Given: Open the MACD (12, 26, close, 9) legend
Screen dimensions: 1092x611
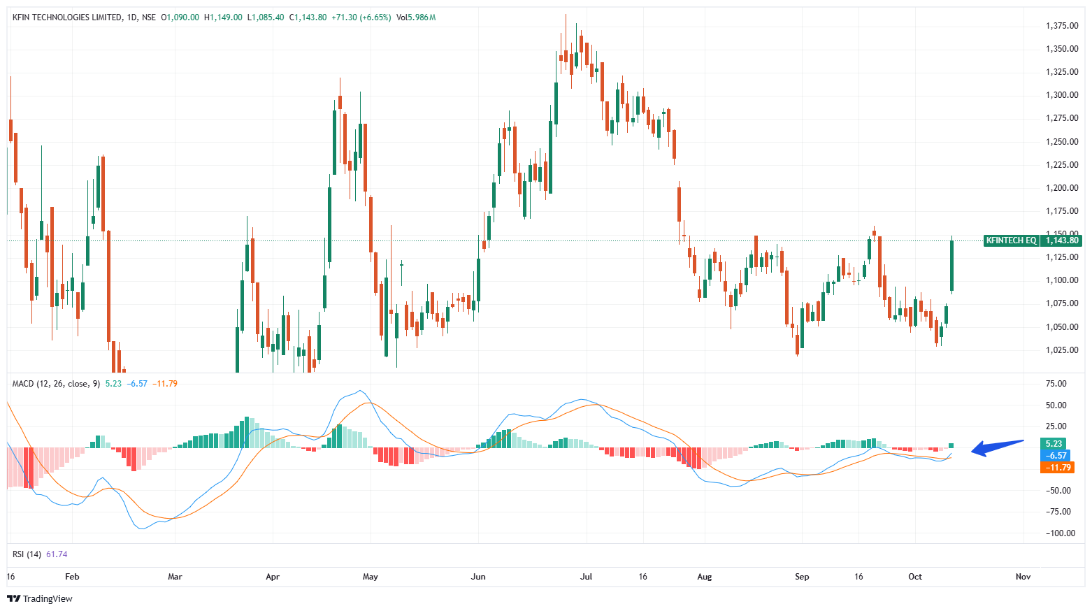Looking at the screenshot, I should point(56,384).
